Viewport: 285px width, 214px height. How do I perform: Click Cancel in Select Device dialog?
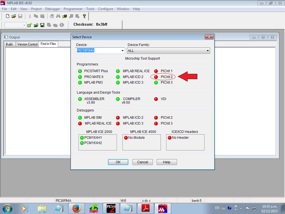142,162
